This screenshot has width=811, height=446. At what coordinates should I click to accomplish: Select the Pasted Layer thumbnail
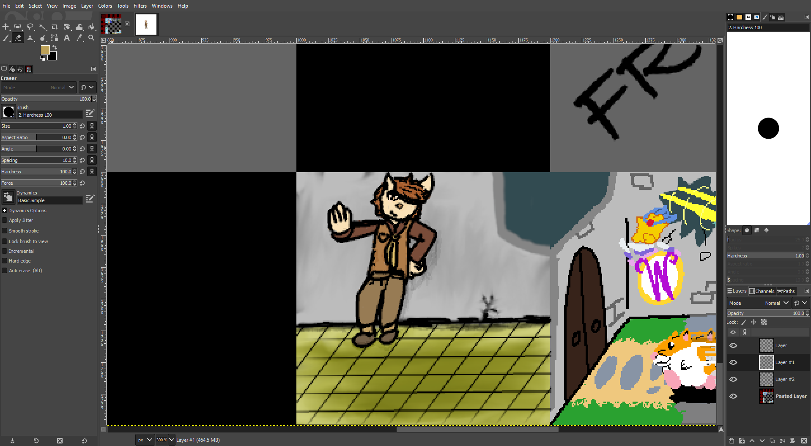(766, 396)
